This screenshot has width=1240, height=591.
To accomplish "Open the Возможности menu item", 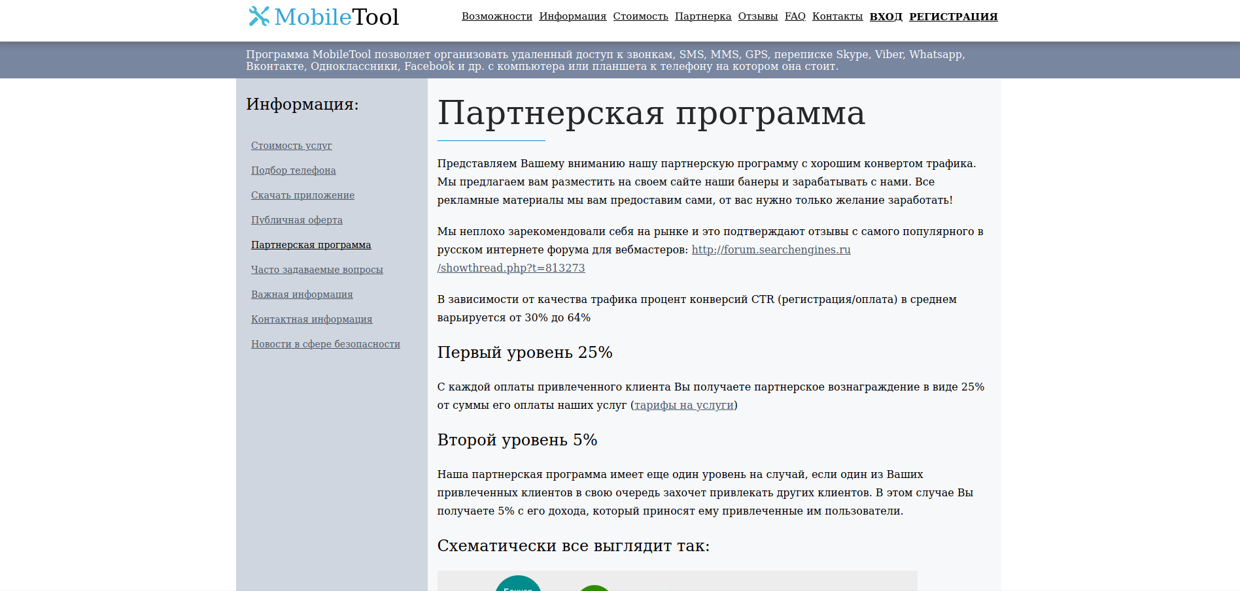I will point(497,16).
